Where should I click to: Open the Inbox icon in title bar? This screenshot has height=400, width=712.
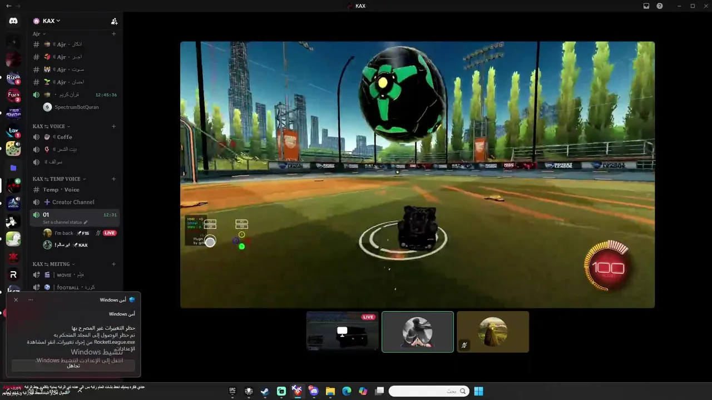pyautogui.click(x=646, y=6)
